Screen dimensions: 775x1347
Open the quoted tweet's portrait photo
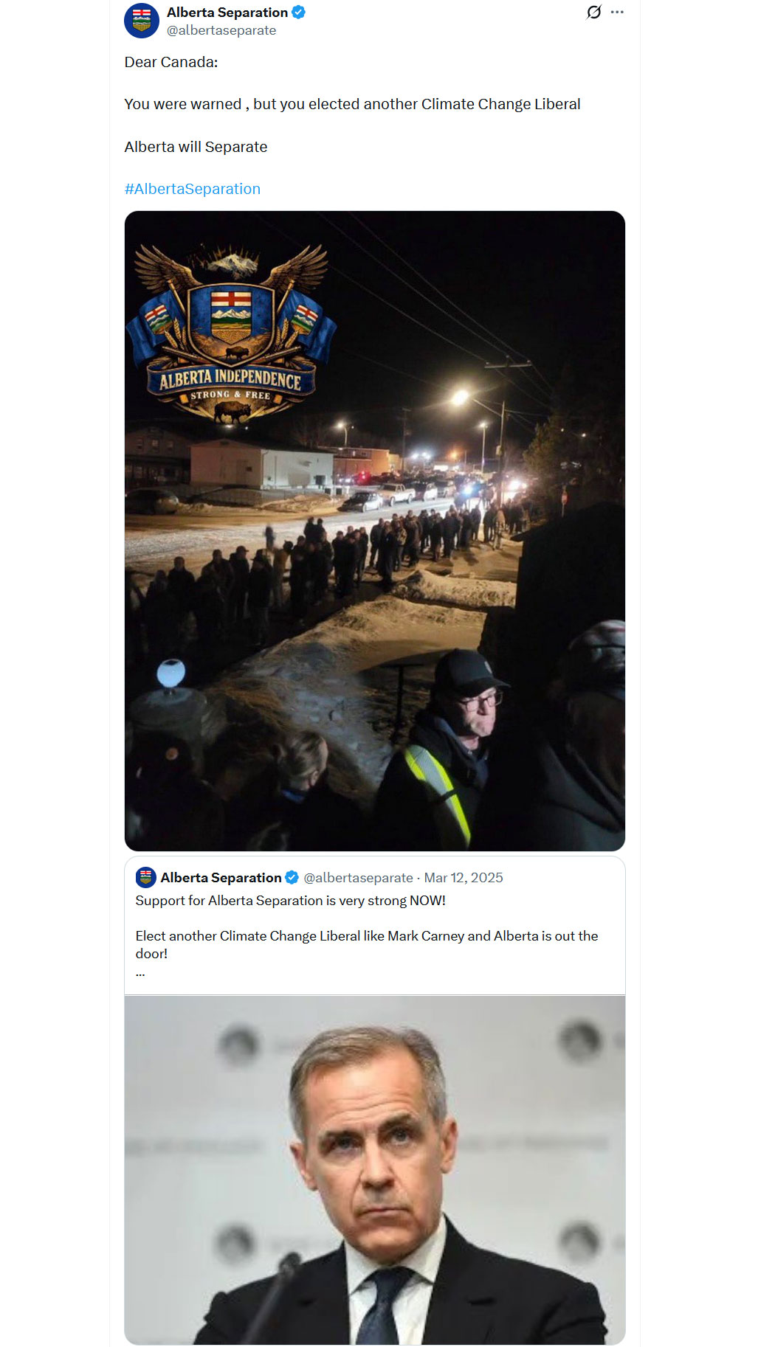[x=375, y=1170]
